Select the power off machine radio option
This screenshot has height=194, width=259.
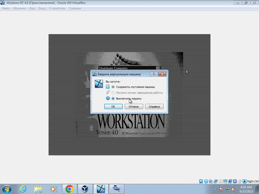coord(113,99)
